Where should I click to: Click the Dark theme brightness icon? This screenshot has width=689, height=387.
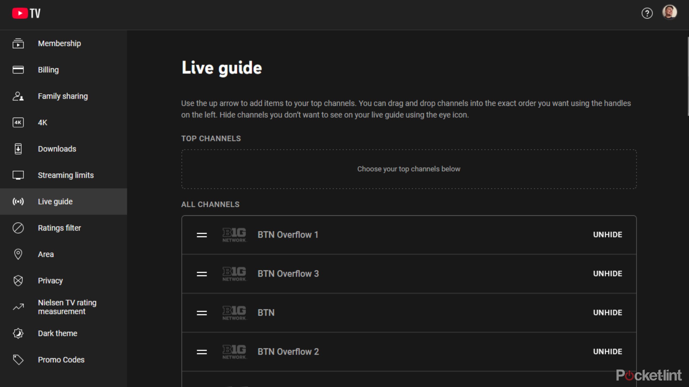(x=18, y=333)
